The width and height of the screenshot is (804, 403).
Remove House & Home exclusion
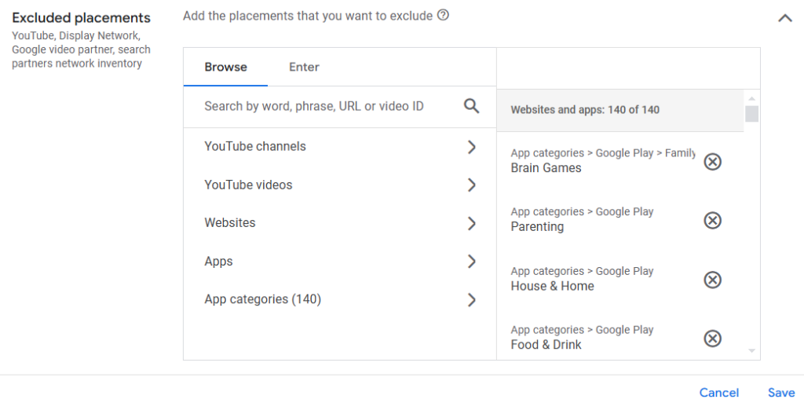tap(712, 280)
